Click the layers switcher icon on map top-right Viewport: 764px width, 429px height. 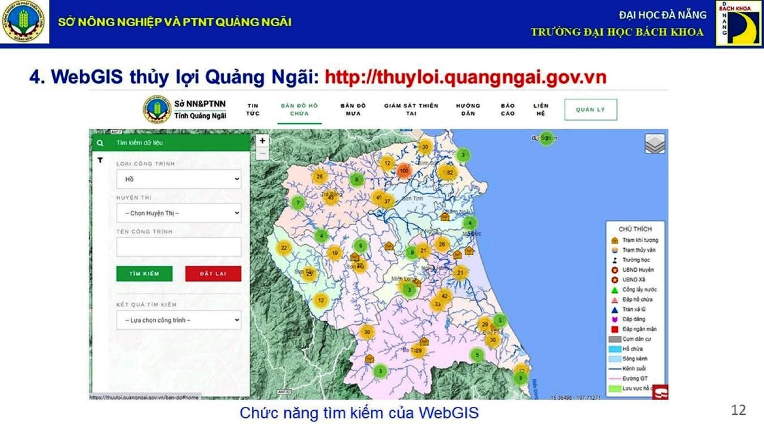click(x=657, y=144)
